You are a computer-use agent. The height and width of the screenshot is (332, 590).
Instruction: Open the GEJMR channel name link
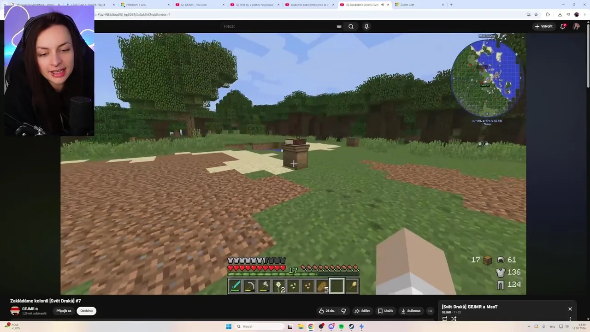(x=29, y=309)
